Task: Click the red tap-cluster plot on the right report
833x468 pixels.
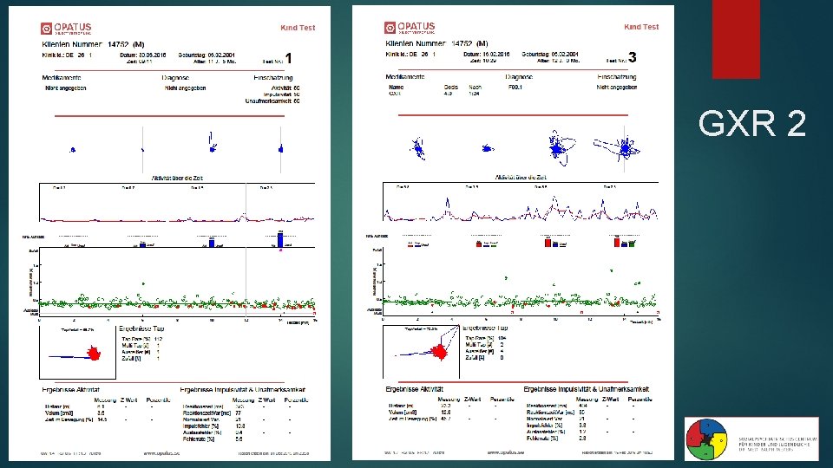Action: pyautogui.click(x=422, y=351)
